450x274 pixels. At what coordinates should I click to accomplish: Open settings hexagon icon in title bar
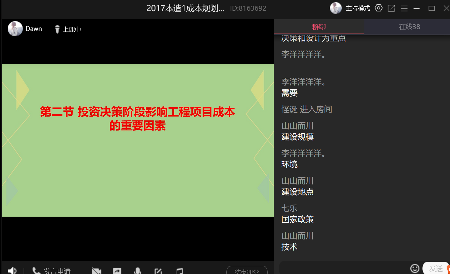click(x=379, y=8)
